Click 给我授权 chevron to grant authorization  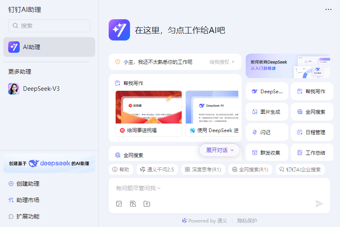click(233, 62)
